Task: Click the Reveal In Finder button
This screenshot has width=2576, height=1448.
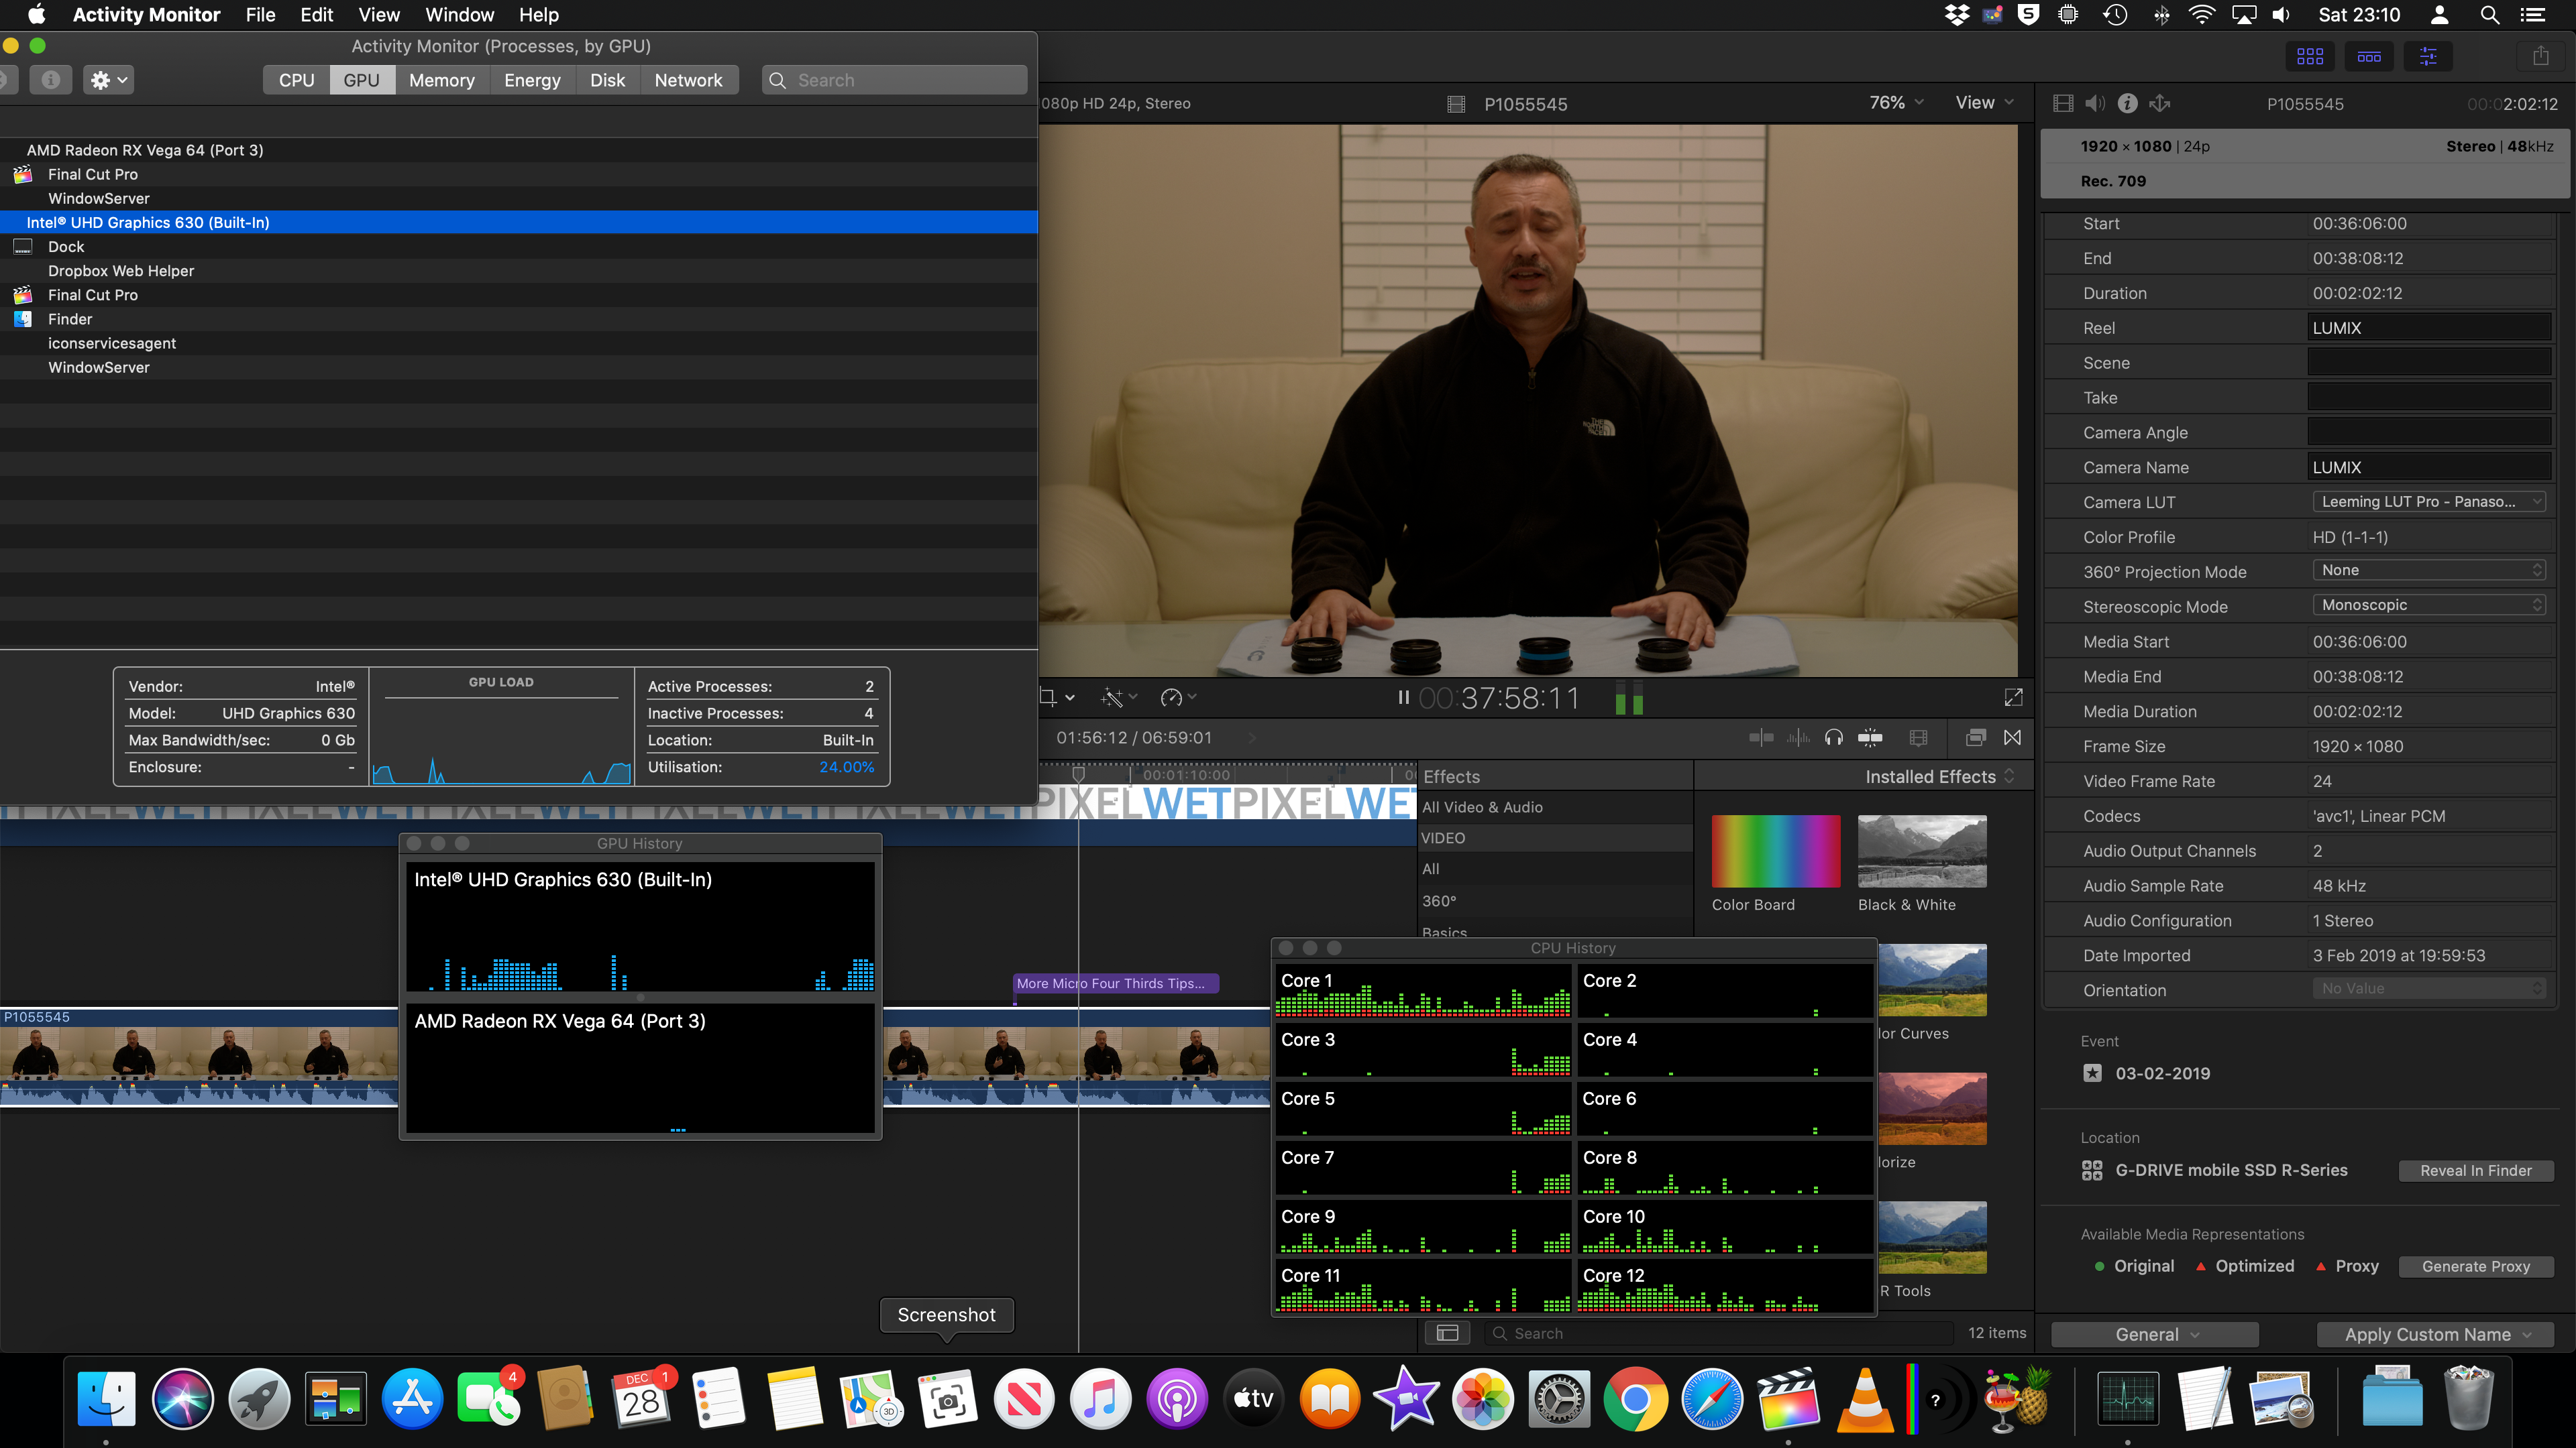Action: point(2475,1170)
